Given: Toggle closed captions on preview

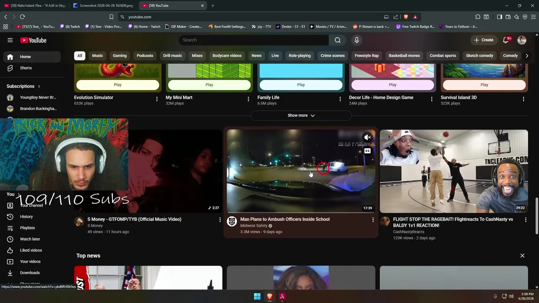Looking at the screenshot, I should (368, 151).
